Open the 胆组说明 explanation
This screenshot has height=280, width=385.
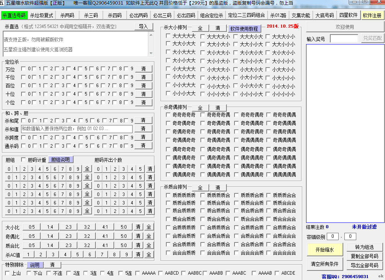61,160
